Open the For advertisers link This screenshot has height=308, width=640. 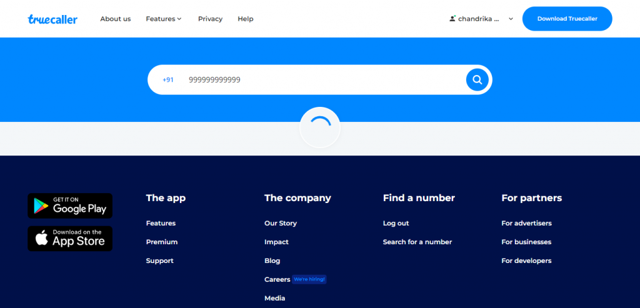pos(526,223)
